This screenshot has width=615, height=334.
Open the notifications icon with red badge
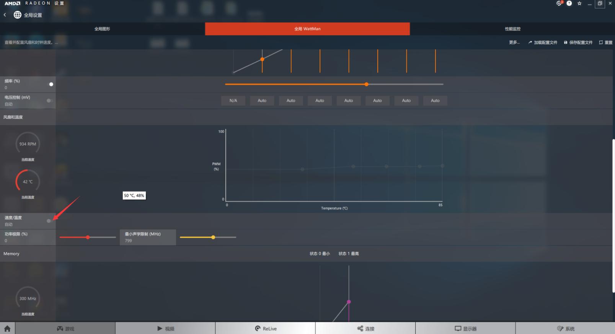coord(559,3)
